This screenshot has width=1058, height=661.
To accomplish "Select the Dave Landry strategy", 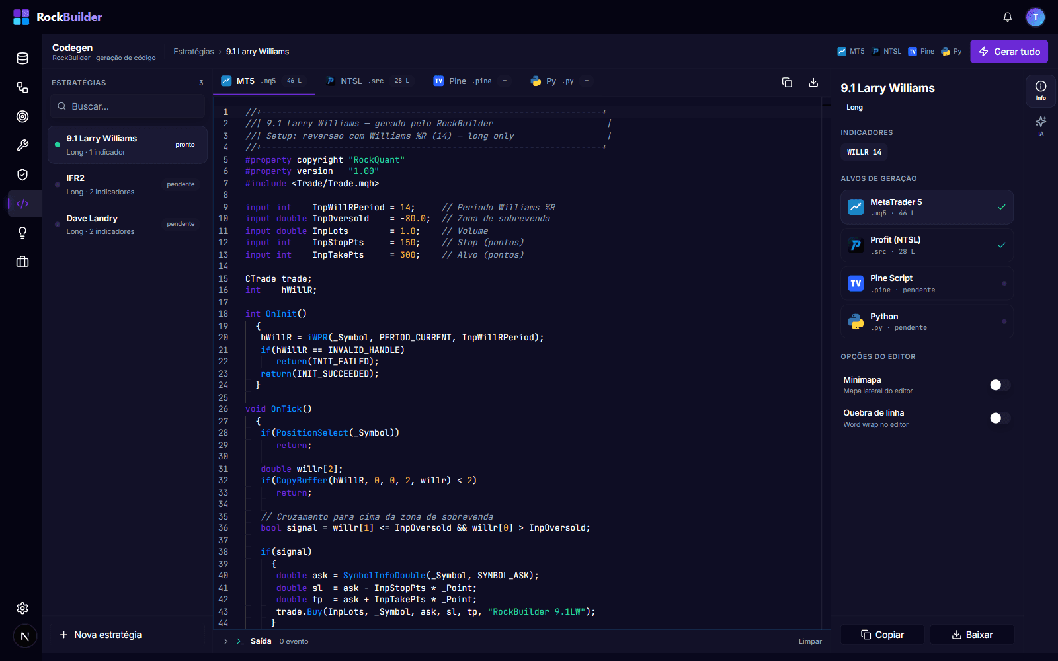I will 128,225.
